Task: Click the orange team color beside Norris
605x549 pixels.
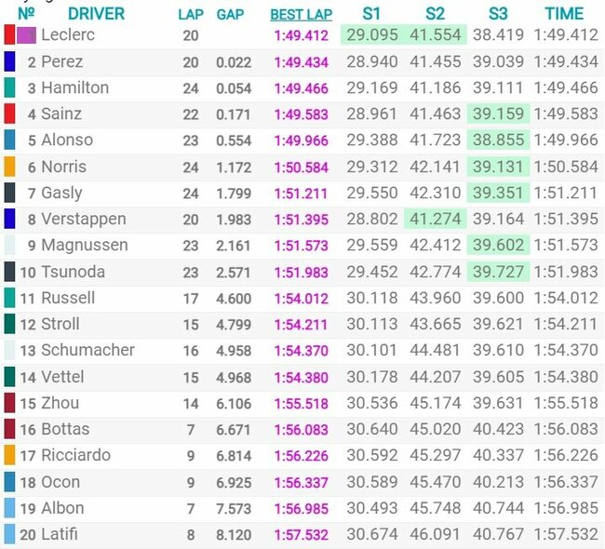Action: [9, 167]
